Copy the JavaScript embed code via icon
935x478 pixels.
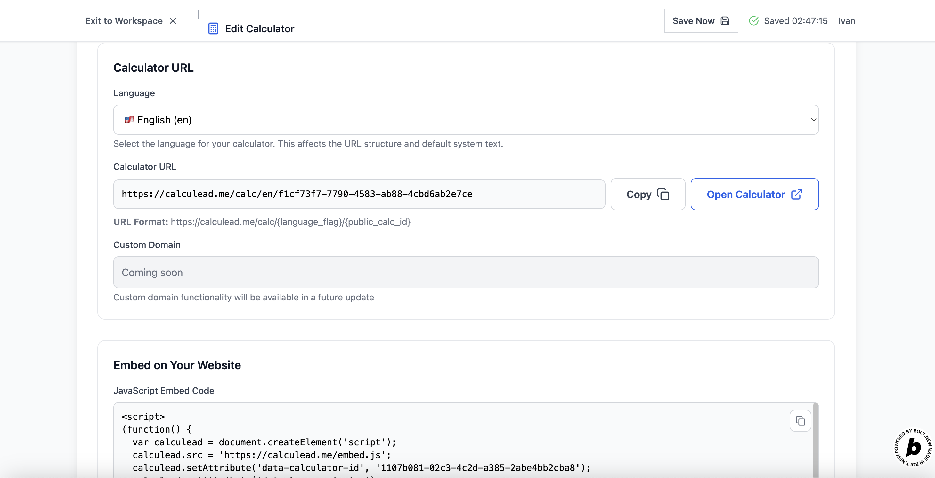tap(800, 421)
